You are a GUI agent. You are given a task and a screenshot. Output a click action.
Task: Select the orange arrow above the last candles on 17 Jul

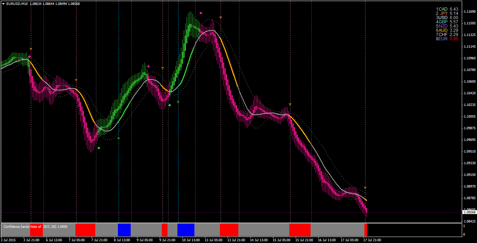point(365,188)
